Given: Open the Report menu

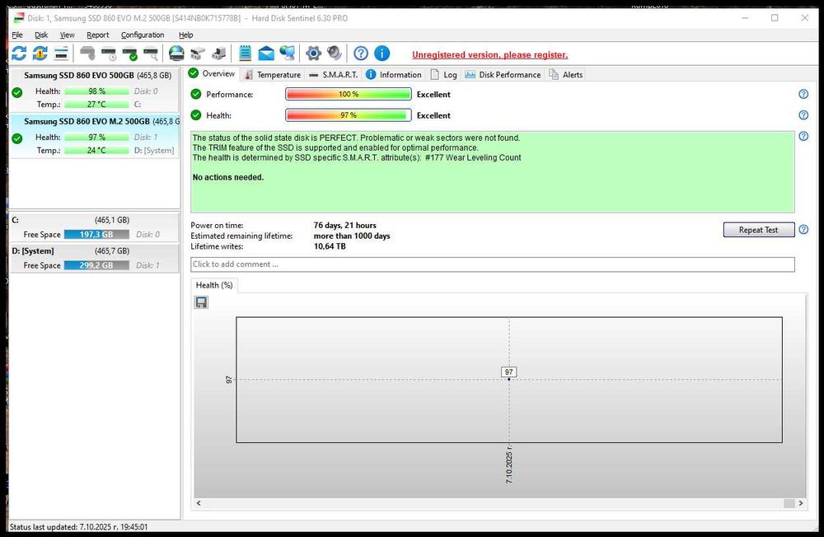Looking at the screenshot, I should [98, 35].
